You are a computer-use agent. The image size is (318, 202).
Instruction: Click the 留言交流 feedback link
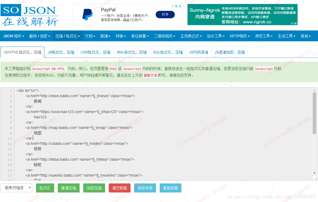[x=150, y=75]
